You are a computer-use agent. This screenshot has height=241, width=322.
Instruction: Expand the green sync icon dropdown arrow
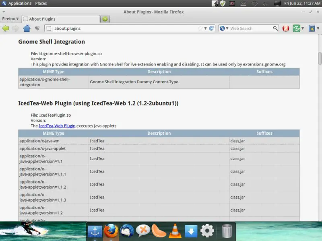303,28
